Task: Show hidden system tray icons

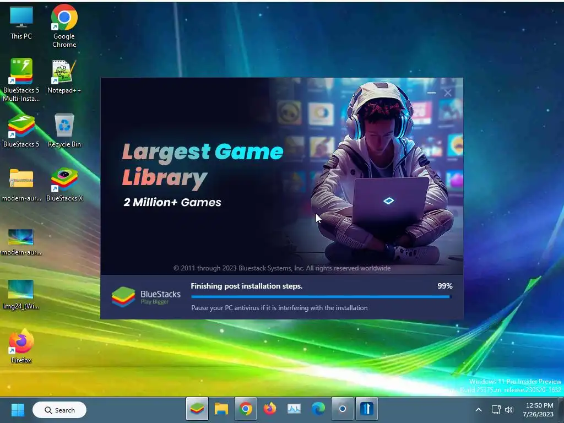Action: point(479,410)
